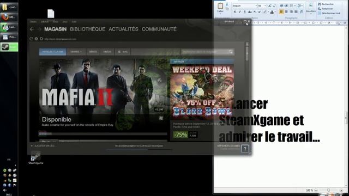Open the font size dropdown in Word

(x=265, y=6)
